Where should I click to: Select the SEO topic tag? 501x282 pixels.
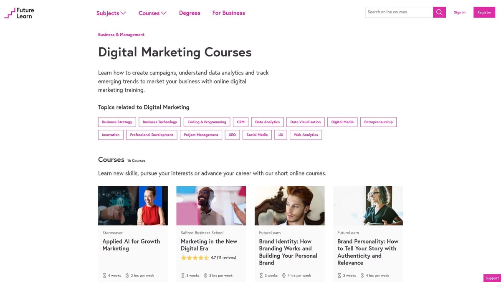pos(233,135)
